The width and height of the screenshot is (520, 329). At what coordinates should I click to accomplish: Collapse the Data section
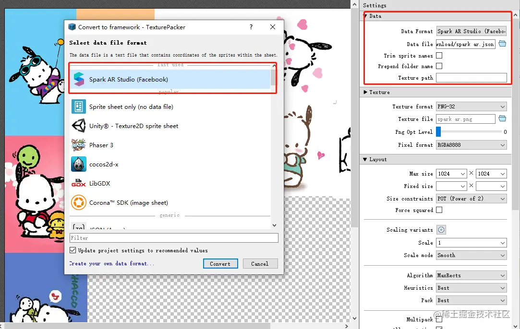click(365, 16)
